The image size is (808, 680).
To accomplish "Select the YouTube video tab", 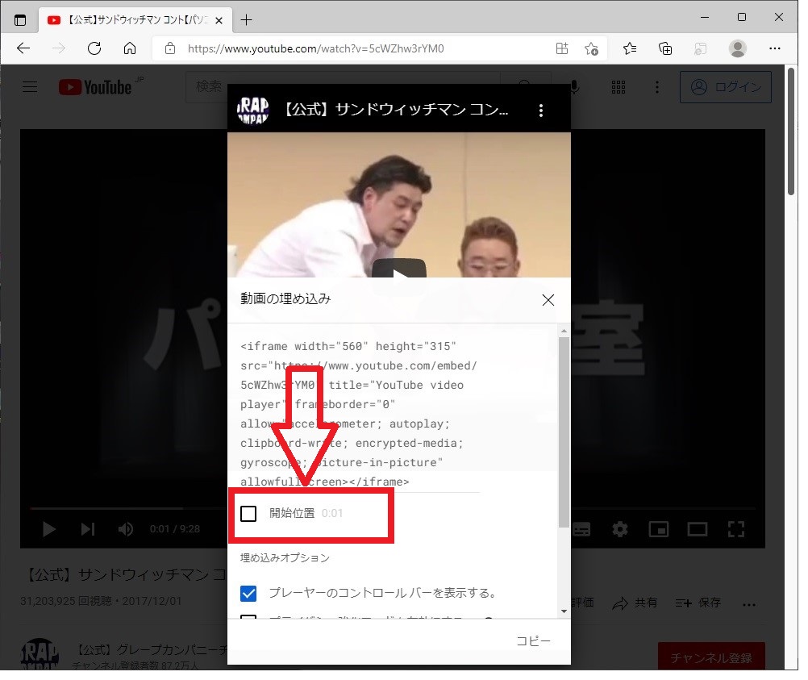I will 135,21.
